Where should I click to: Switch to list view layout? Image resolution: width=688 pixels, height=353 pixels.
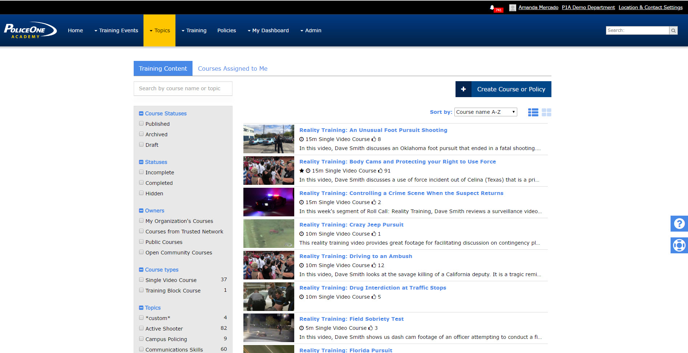coord(533,112)
